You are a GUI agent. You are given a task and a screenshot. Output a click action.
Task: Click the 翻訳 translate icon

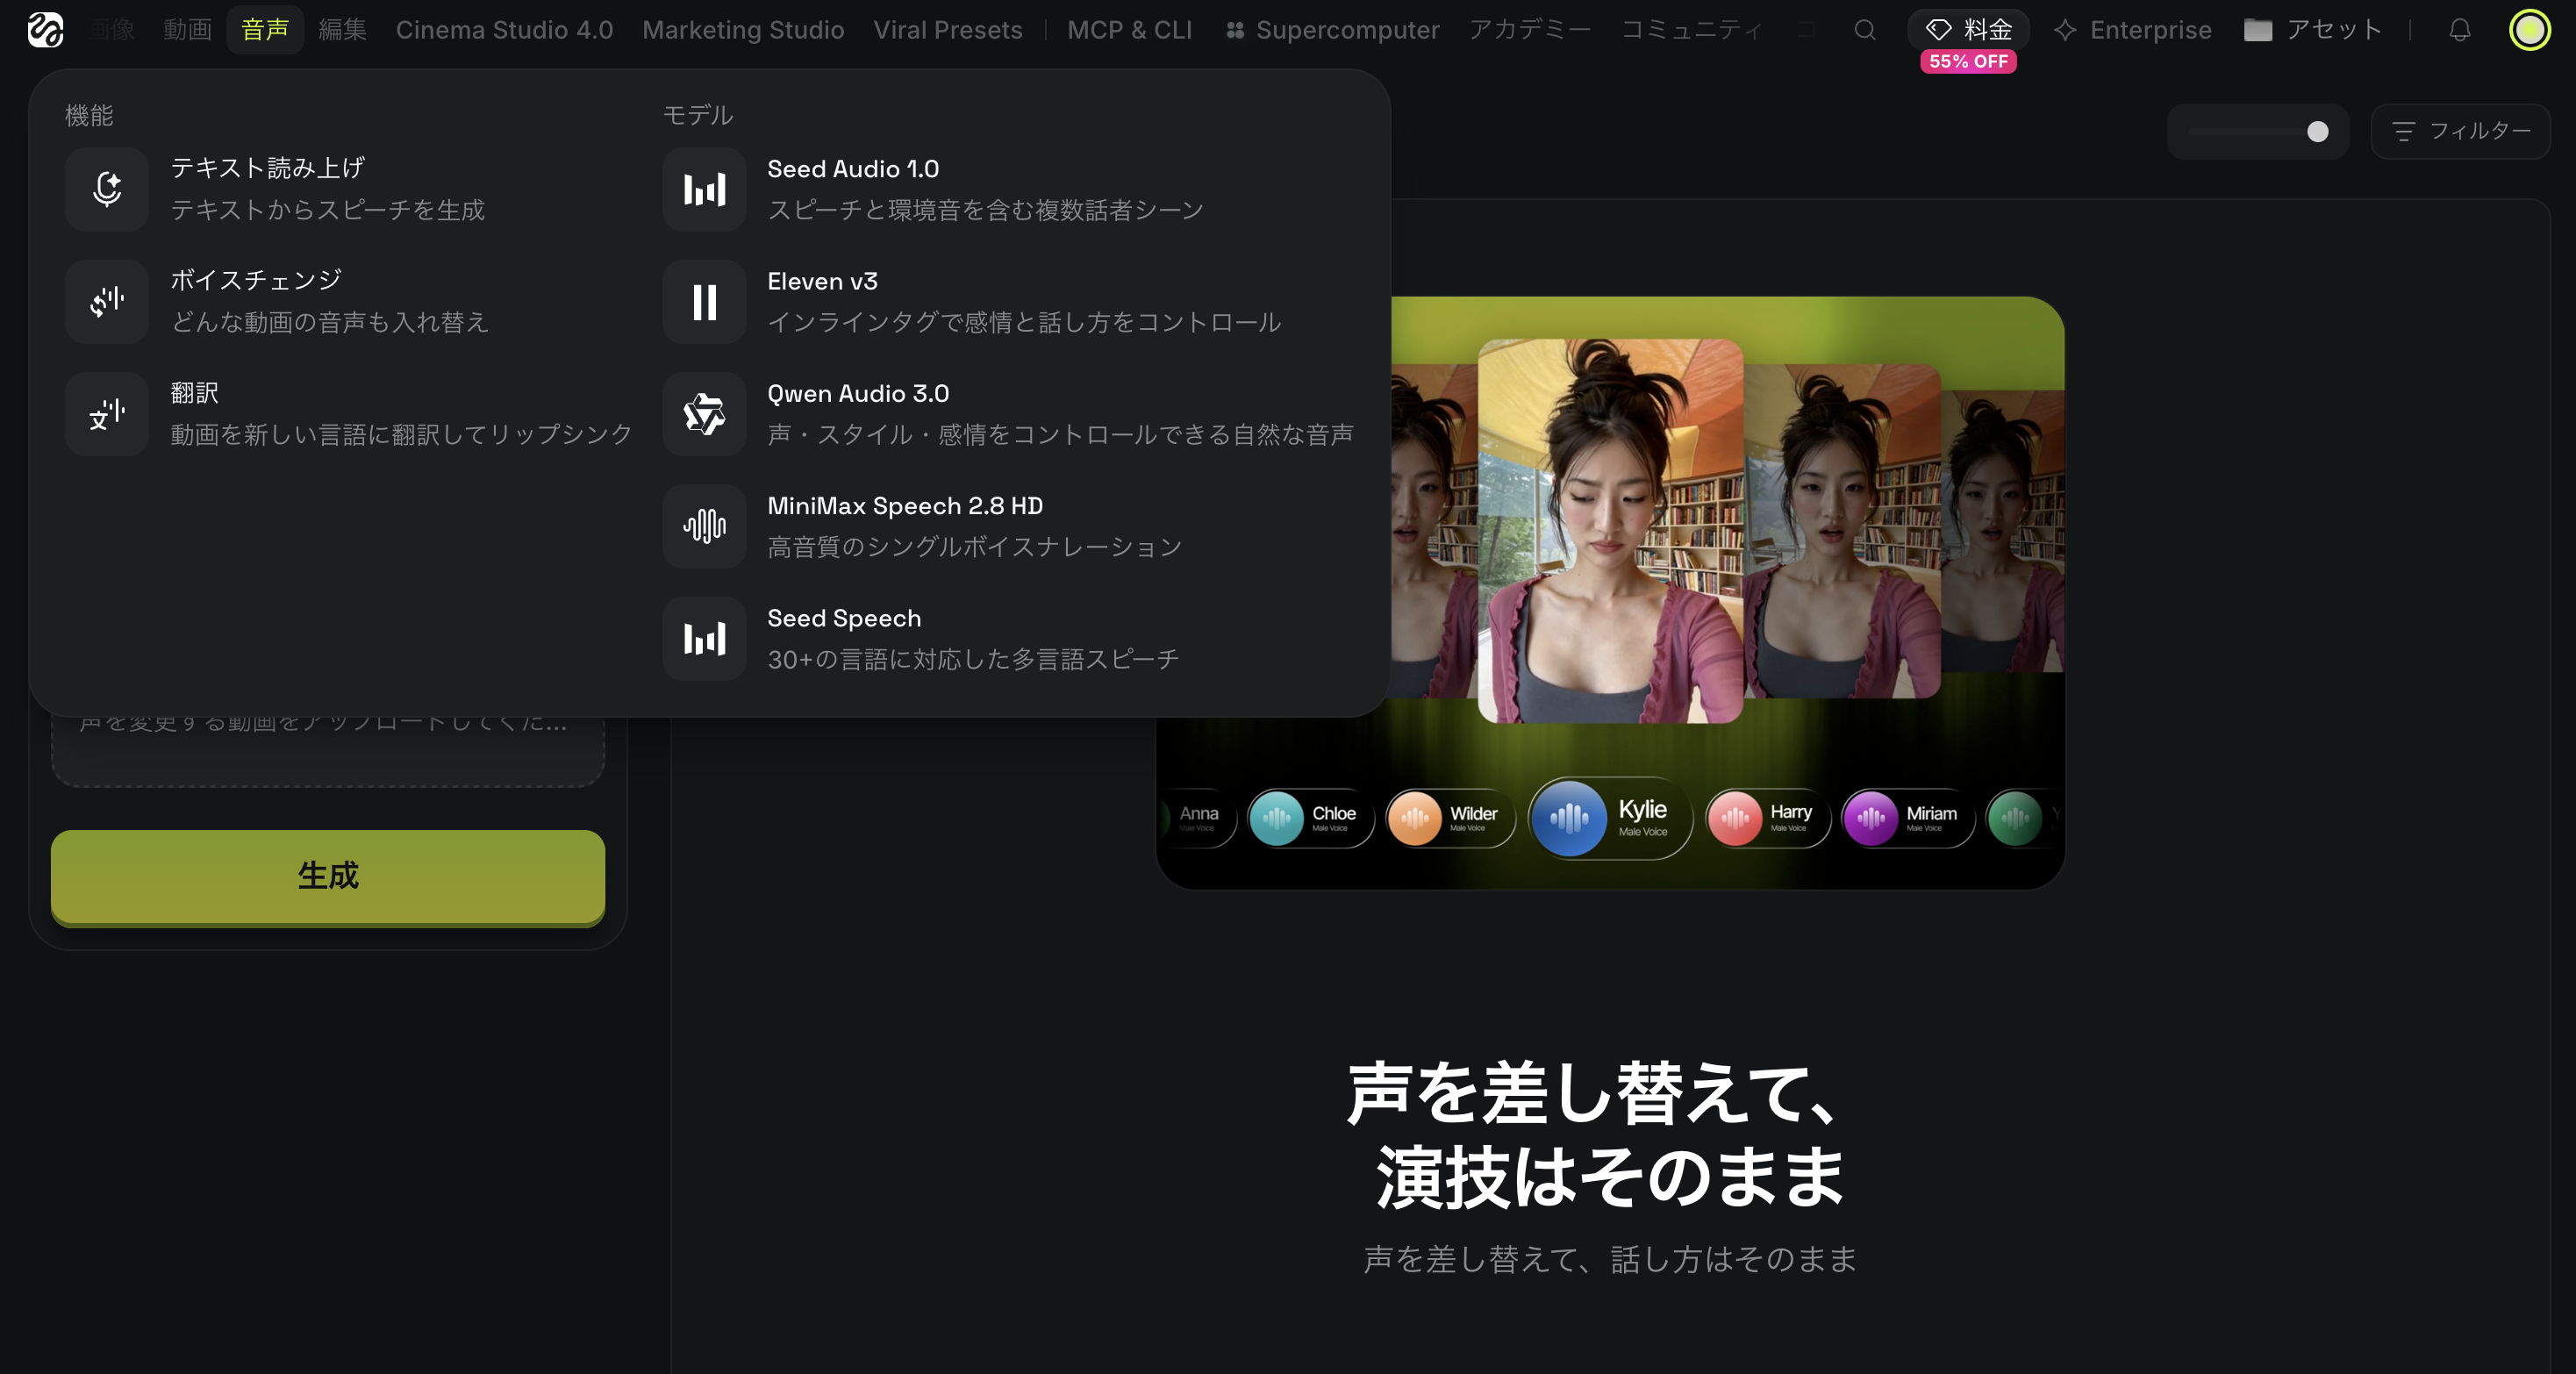tap(107, 413)
